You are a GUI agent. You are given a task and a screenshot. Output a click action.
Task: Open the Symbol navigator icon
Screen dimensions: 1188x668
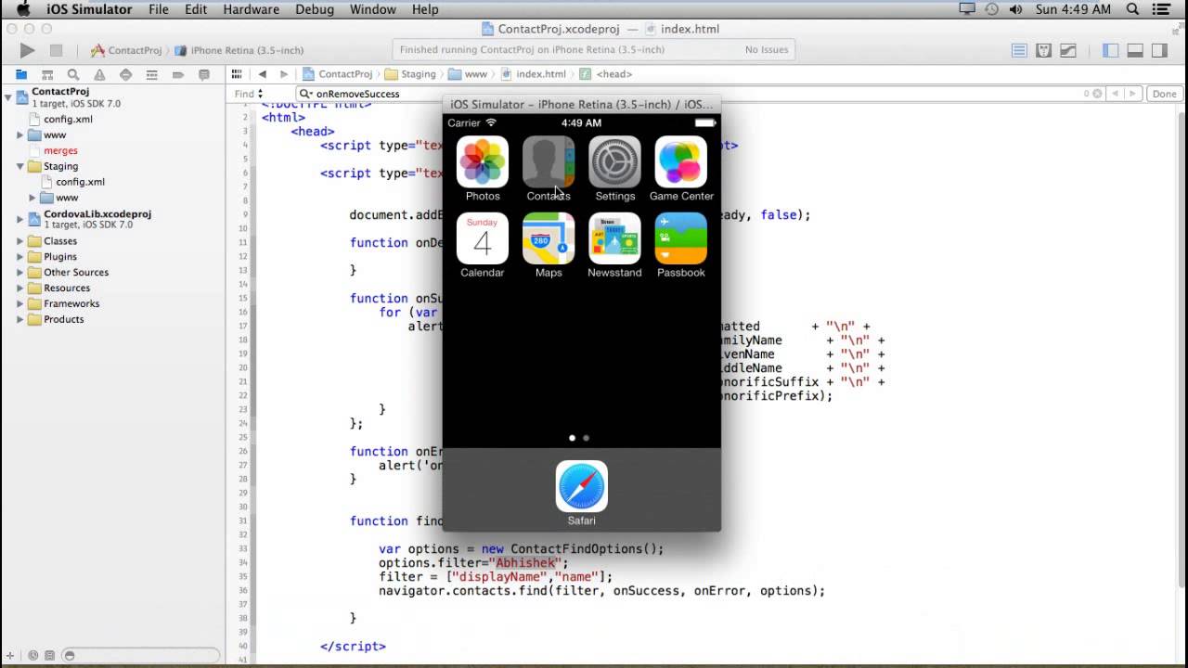[x=47, y=74]
